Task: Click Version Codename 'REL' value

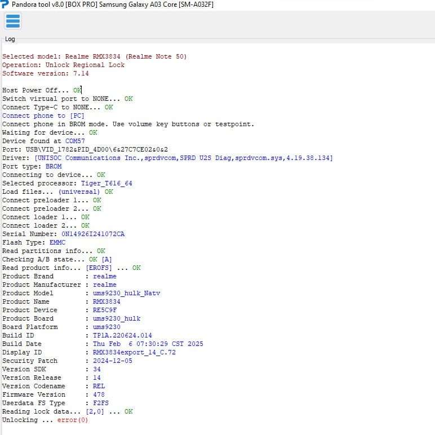Action: pos(99,387)
